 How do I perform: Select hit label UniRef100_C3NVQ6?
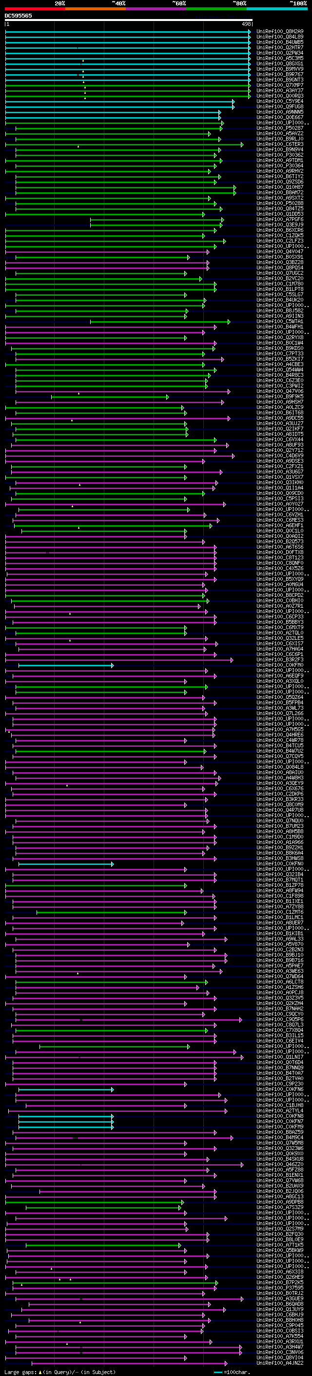[280, 1353]
